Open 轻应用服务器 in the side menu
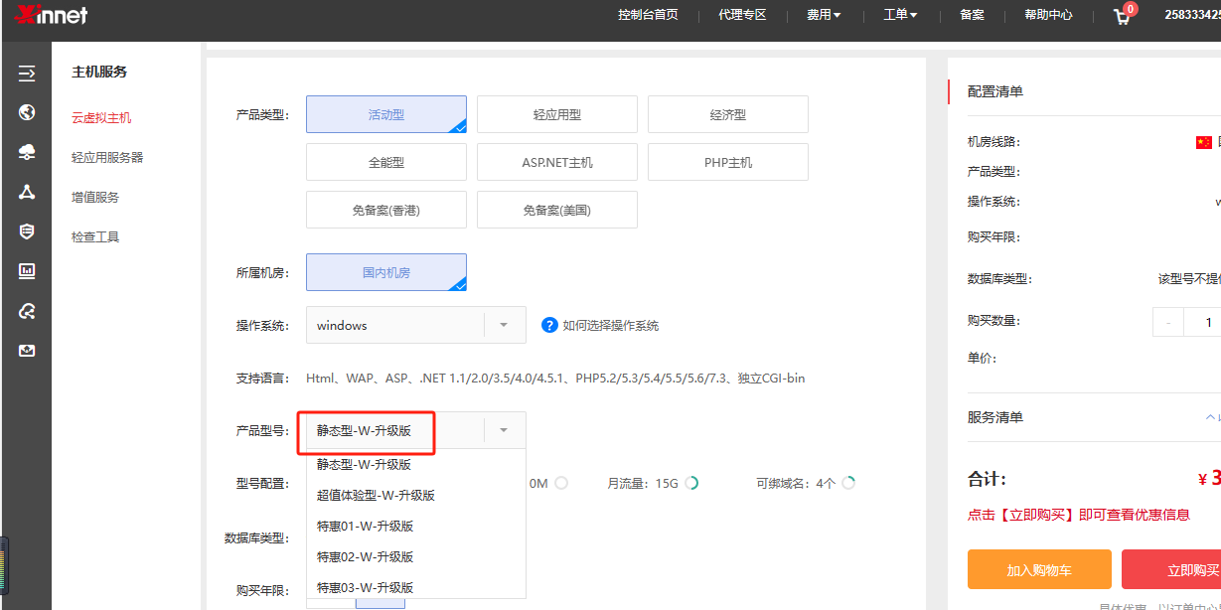This screenshot has width=1221, height=610. click(x=107, y=157)
